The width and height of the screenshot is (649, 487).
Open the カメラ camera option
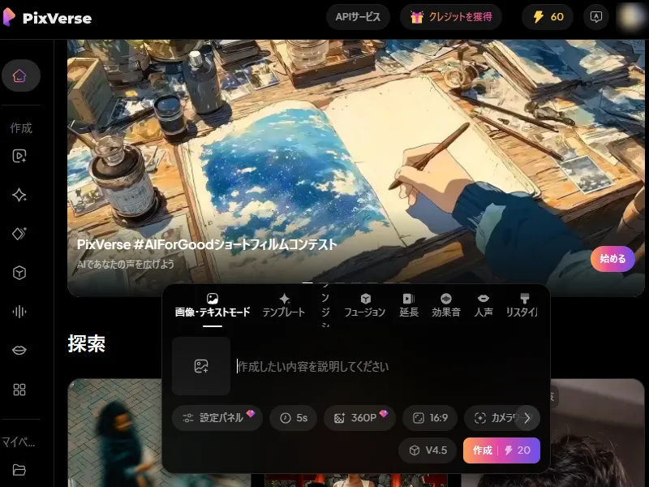pos(491,418)
